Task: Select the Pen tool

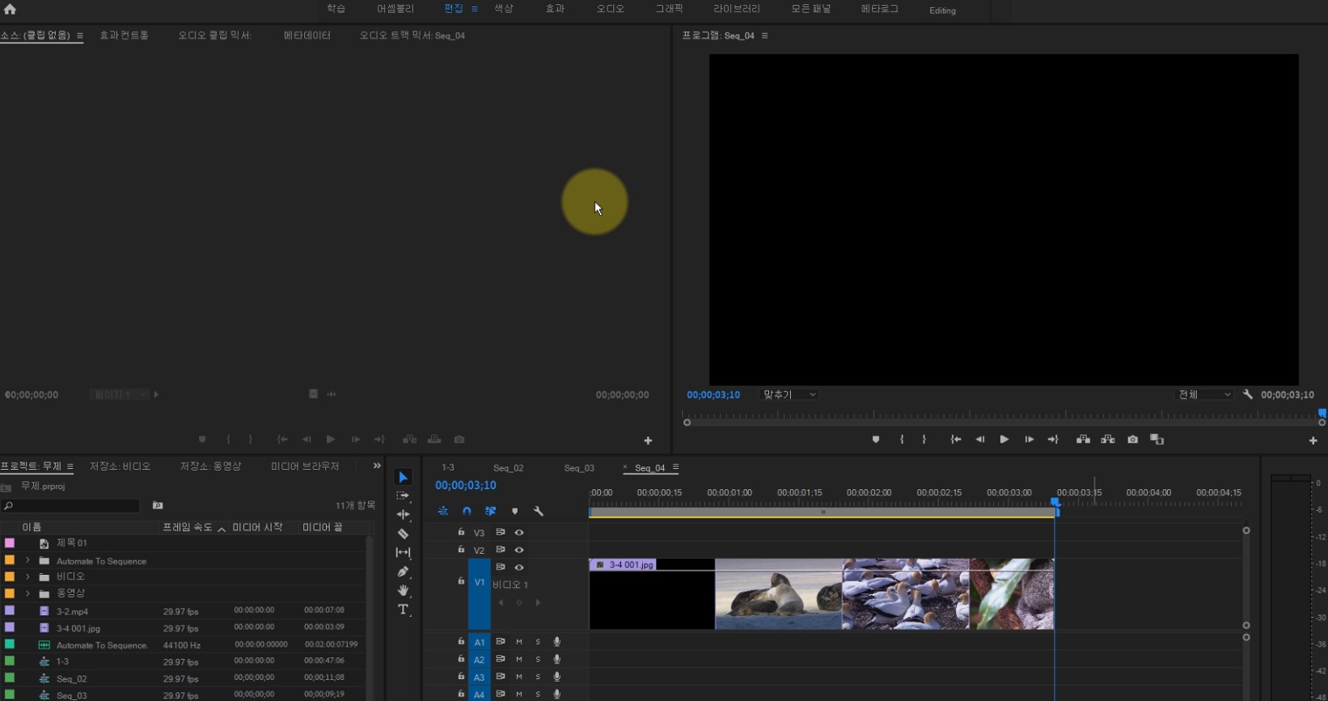Action: click(403, 572)
